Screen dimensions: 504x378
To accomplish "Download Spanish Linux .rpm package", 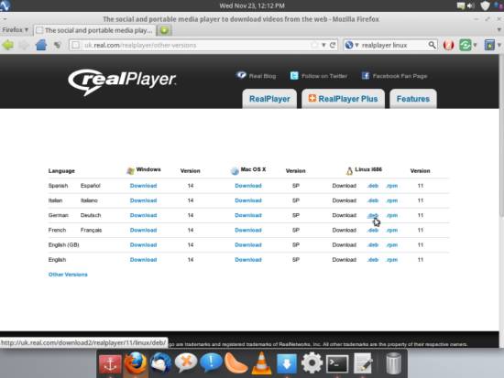I will [x=392, y=186].
